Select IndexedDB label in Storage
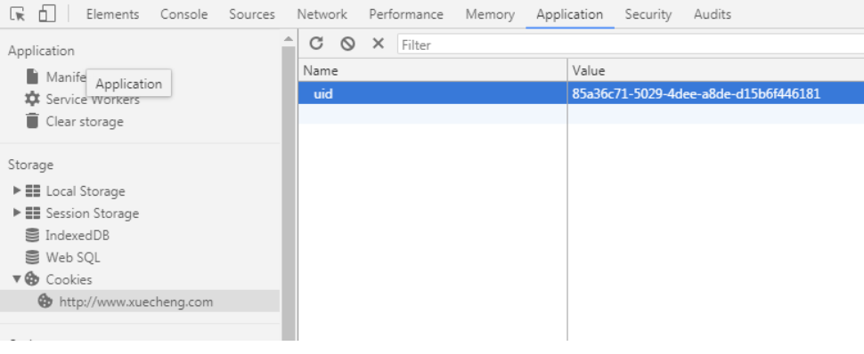Viewport: 864px width, 354px height. [77, 235]
